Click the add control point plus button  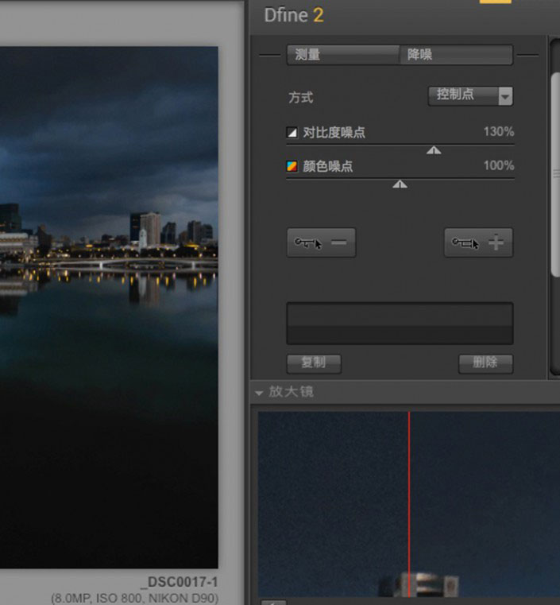click(x=478, y=242)
